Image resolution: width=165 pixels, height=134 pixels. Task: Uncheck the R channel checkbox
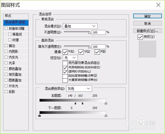pyautogui.click(x=65, y=52)
